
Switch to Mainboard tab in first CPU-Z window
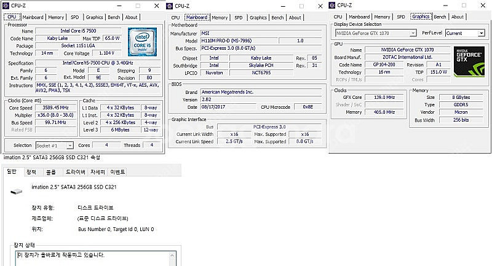coord(33,17)
